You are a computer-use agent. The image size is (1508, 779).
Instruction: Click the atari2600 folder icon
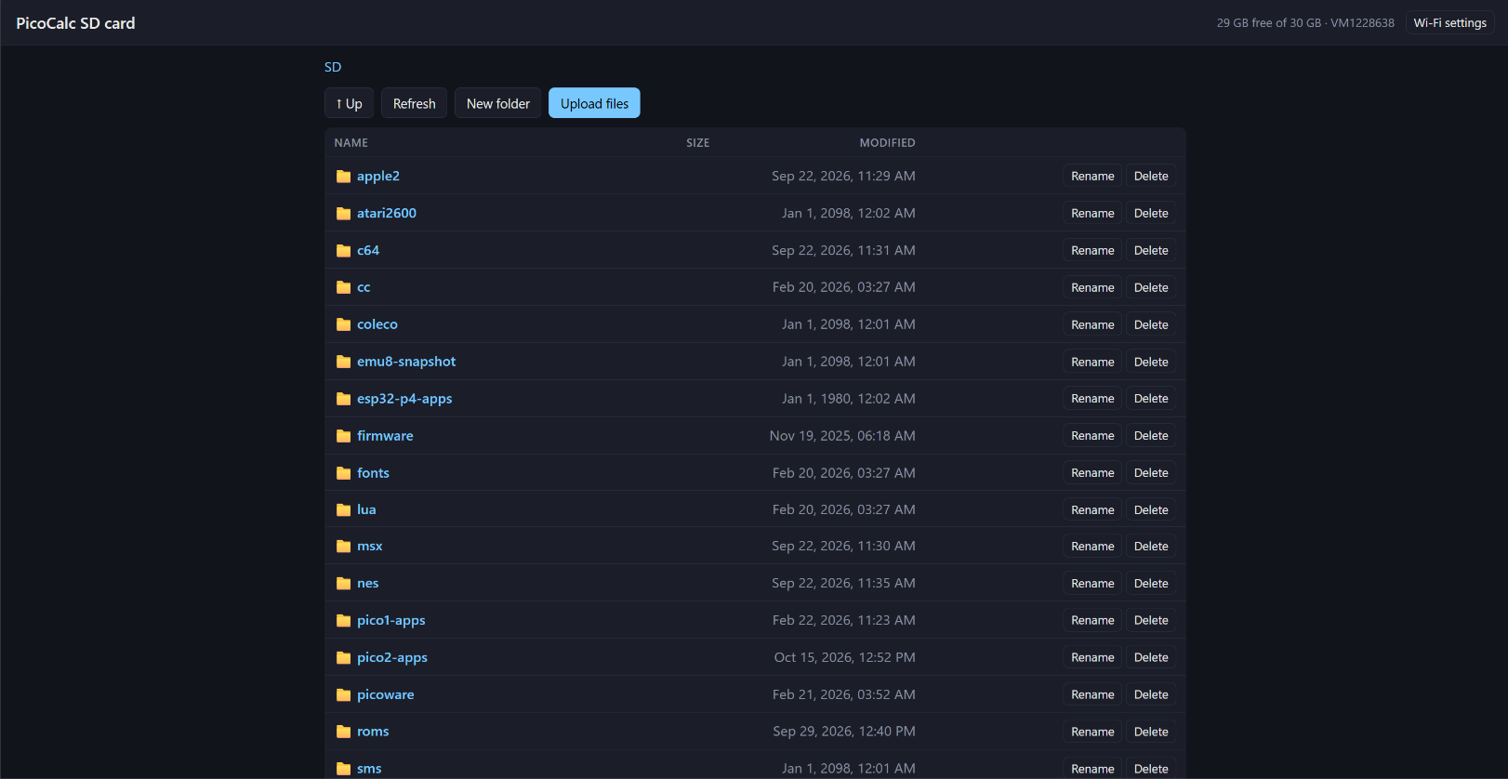[343, 214]
